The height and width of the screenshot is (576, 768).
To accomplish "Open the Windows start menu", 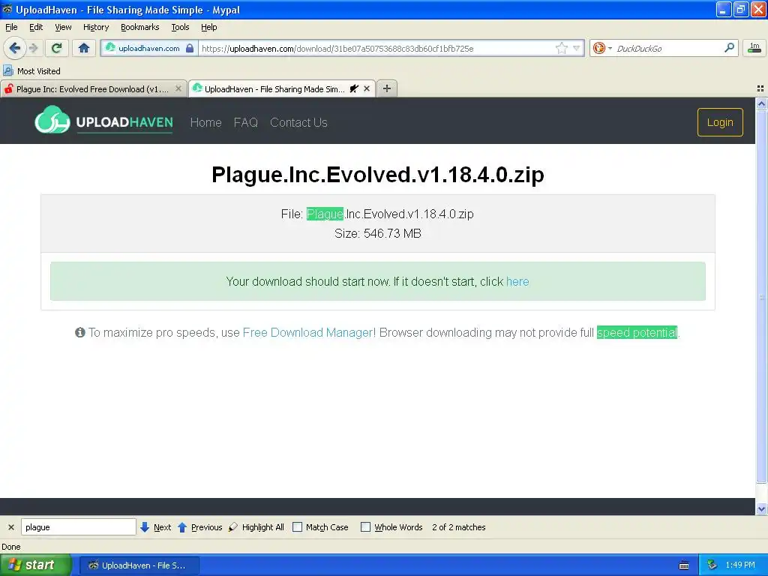I will (35, 565).
